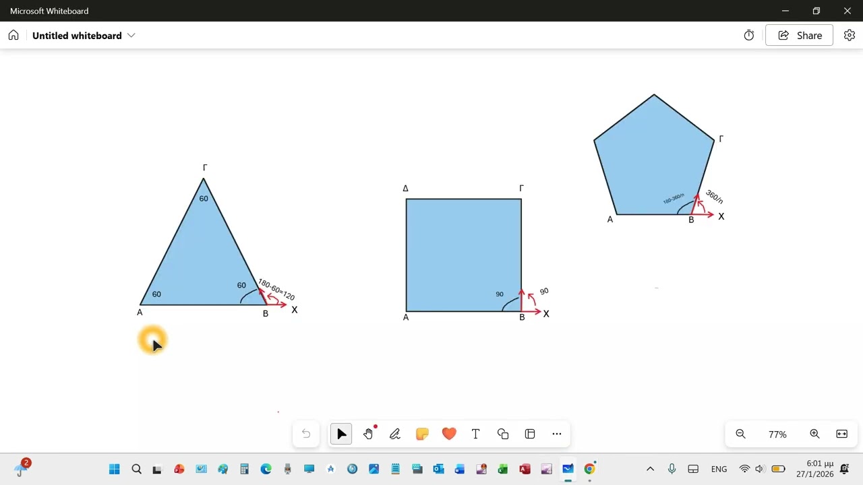Fit whiteboard to screen
863x485 pixels.
pyautogui.click(x=841, y=434)
